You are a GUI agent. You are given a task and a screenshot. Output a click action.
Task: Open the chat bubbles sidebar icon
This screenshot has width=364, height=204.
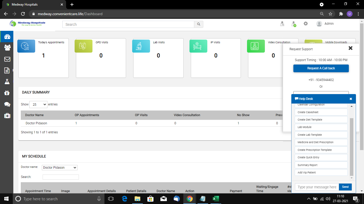(7, 104)
